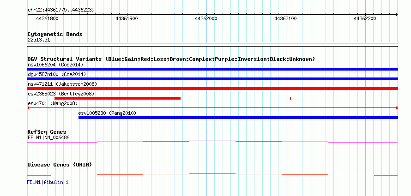Click the orange OMIM disease gene line
Screen dimensions: 411x196
coord(212,174)
